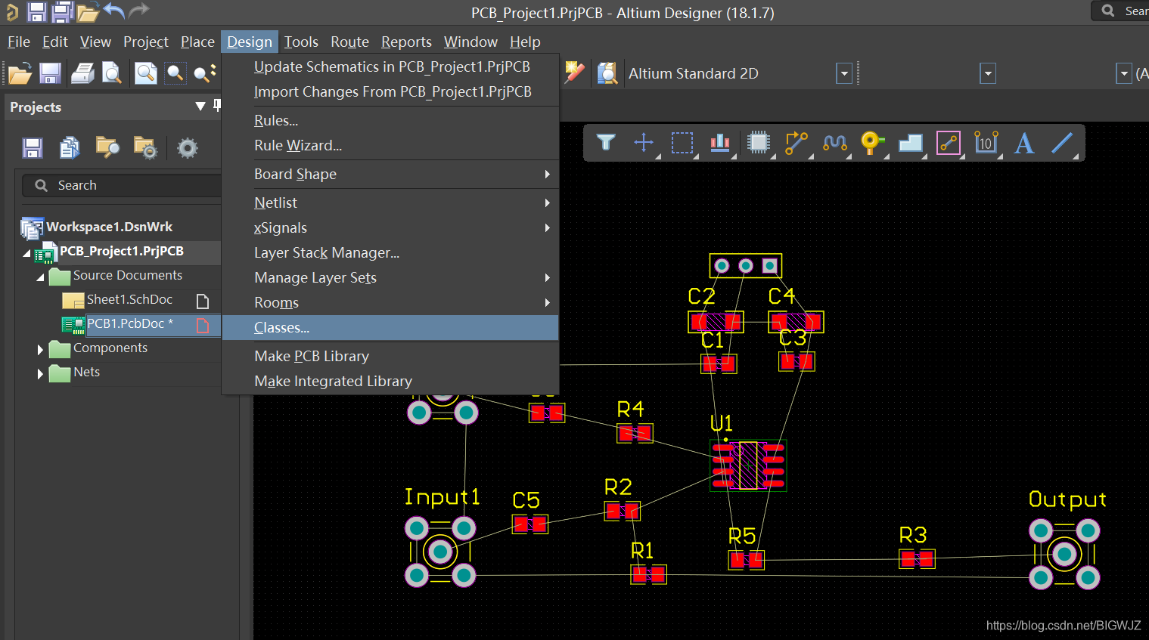Select Make Integrated Library
The width and height of the screenshot is (1149, 640).
coord(391,381)
